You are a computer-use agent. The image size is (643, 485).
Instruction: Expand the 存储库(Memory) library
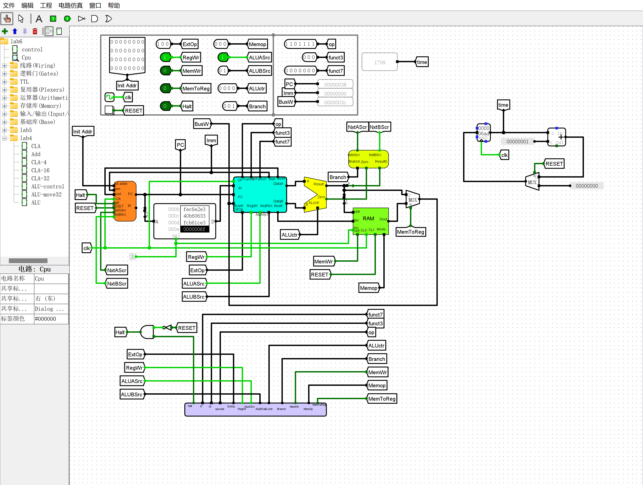pos(4,106)
